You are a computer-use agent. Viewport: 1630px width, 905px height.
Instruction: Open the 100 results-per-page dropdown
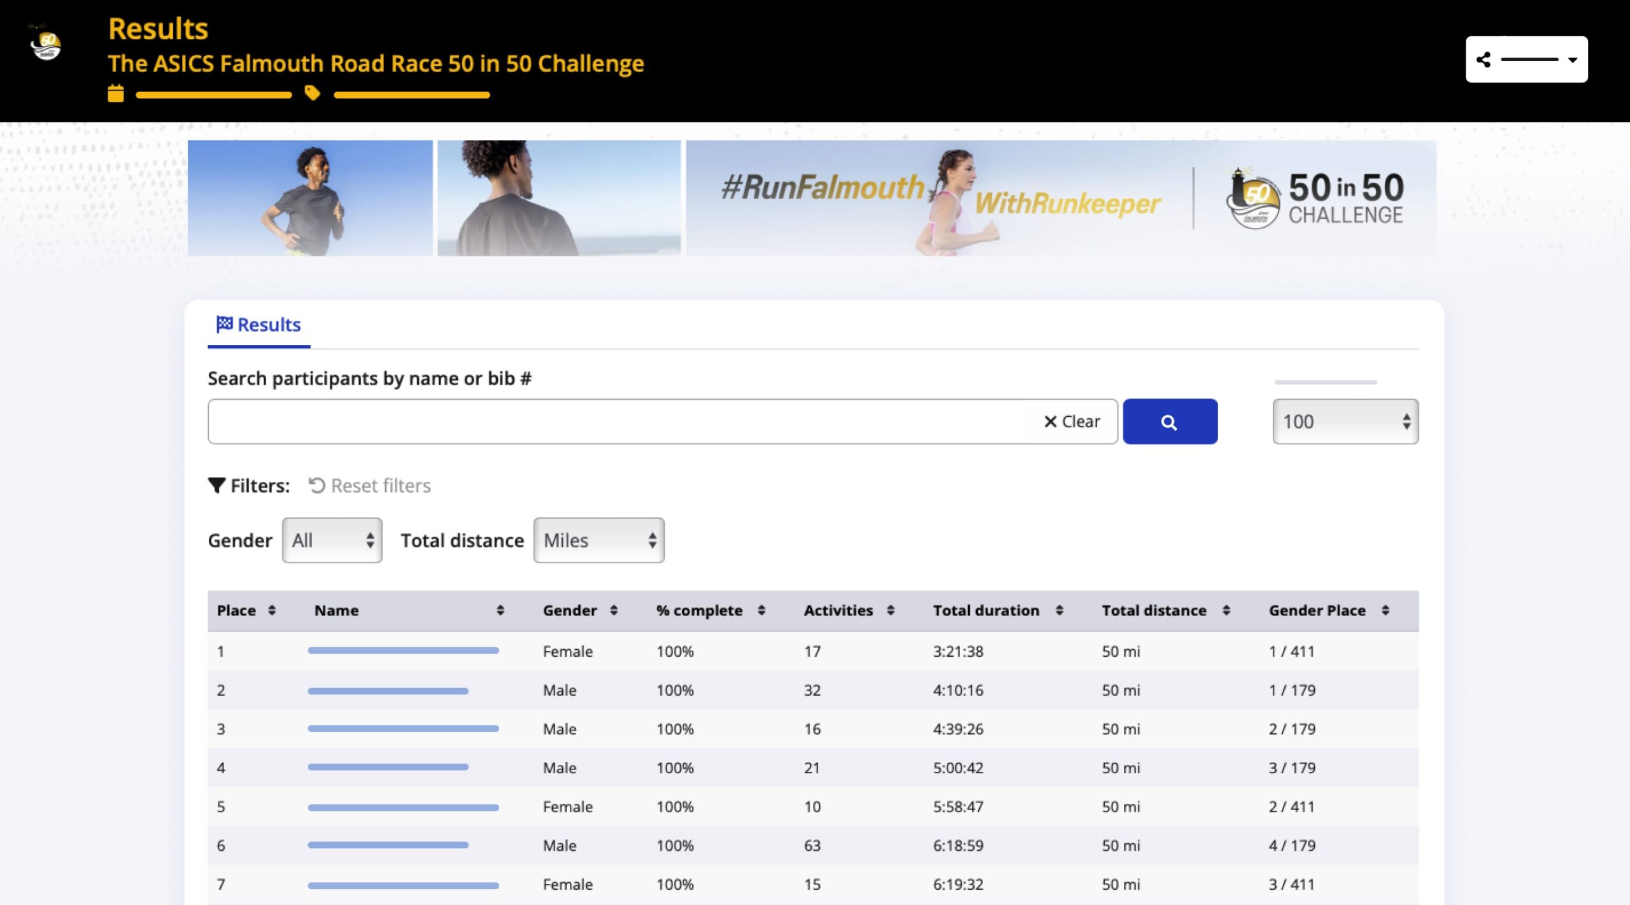(x=1345, y=422)
